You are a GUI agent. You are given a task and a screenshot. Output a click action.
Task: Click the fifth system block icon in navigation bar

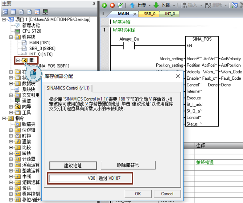(x=37, y=12)
